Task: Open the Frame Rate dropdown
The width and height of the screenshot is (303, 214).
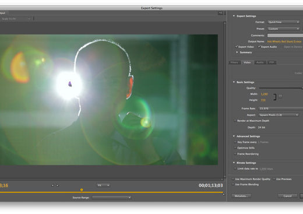Action: (281, 108)
